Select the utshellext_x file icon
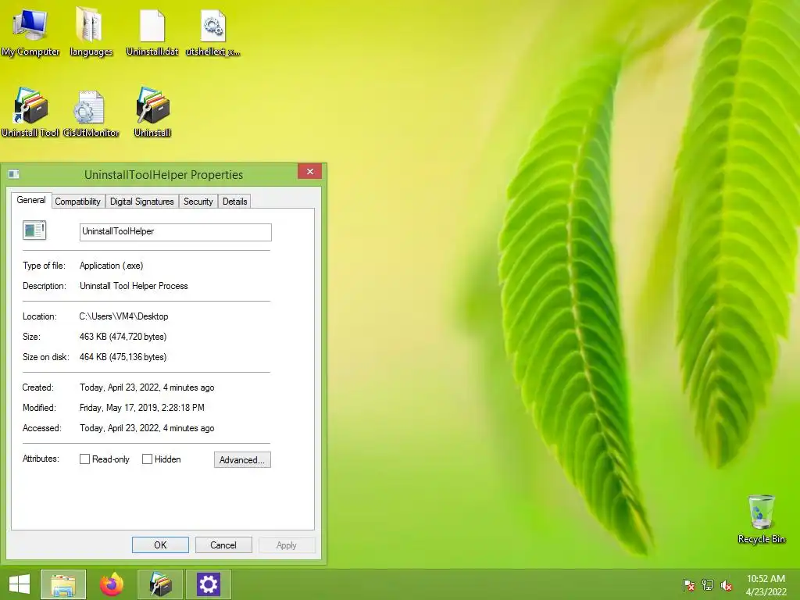The height and width of the screenshot is (600, 800). [212, 31]
